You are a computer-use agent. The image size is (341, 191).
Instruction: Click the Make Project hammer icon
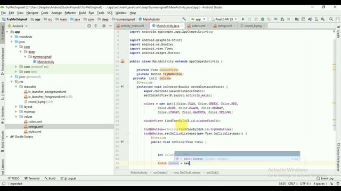(184, 19)
